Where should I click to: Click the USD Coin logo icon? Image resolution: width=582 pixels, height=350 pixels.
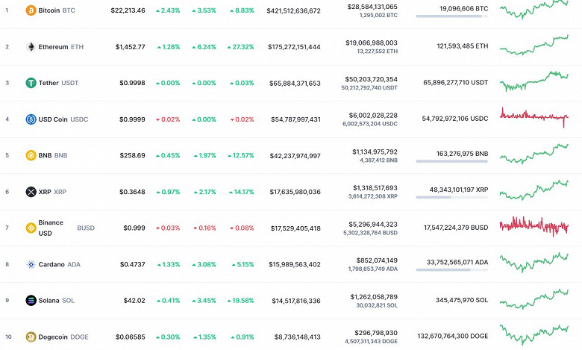31,119
